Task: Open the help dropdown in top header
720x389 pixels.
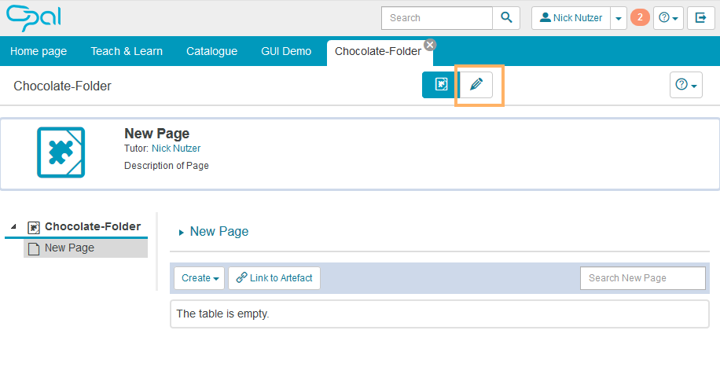Action: pos(668,18)
